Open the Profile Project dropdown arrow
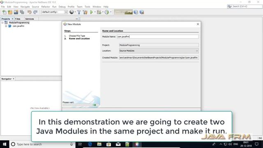 click(111, 12)
